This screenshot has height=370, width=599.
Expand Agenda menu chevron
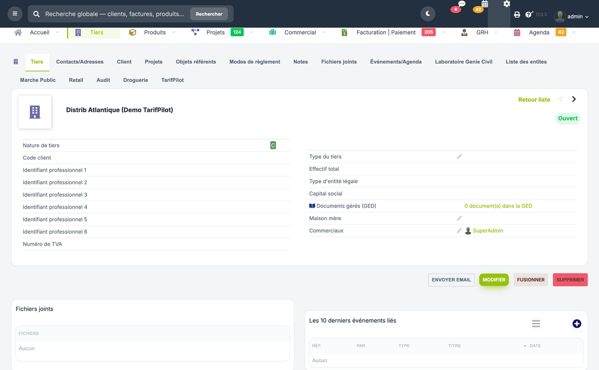[574, 32]
